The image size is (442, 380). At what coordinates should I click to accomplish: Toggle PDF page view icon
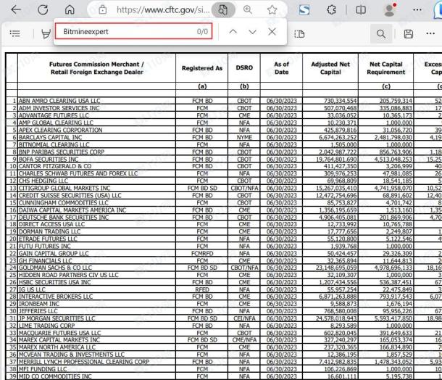(299, 34)
